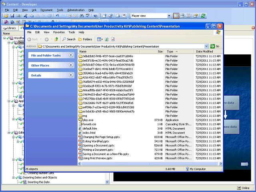Image resolution: width=256 pixels, height=192 pixels.
Task: Click the Up folder icon in Explorer window
Action: 56,39
